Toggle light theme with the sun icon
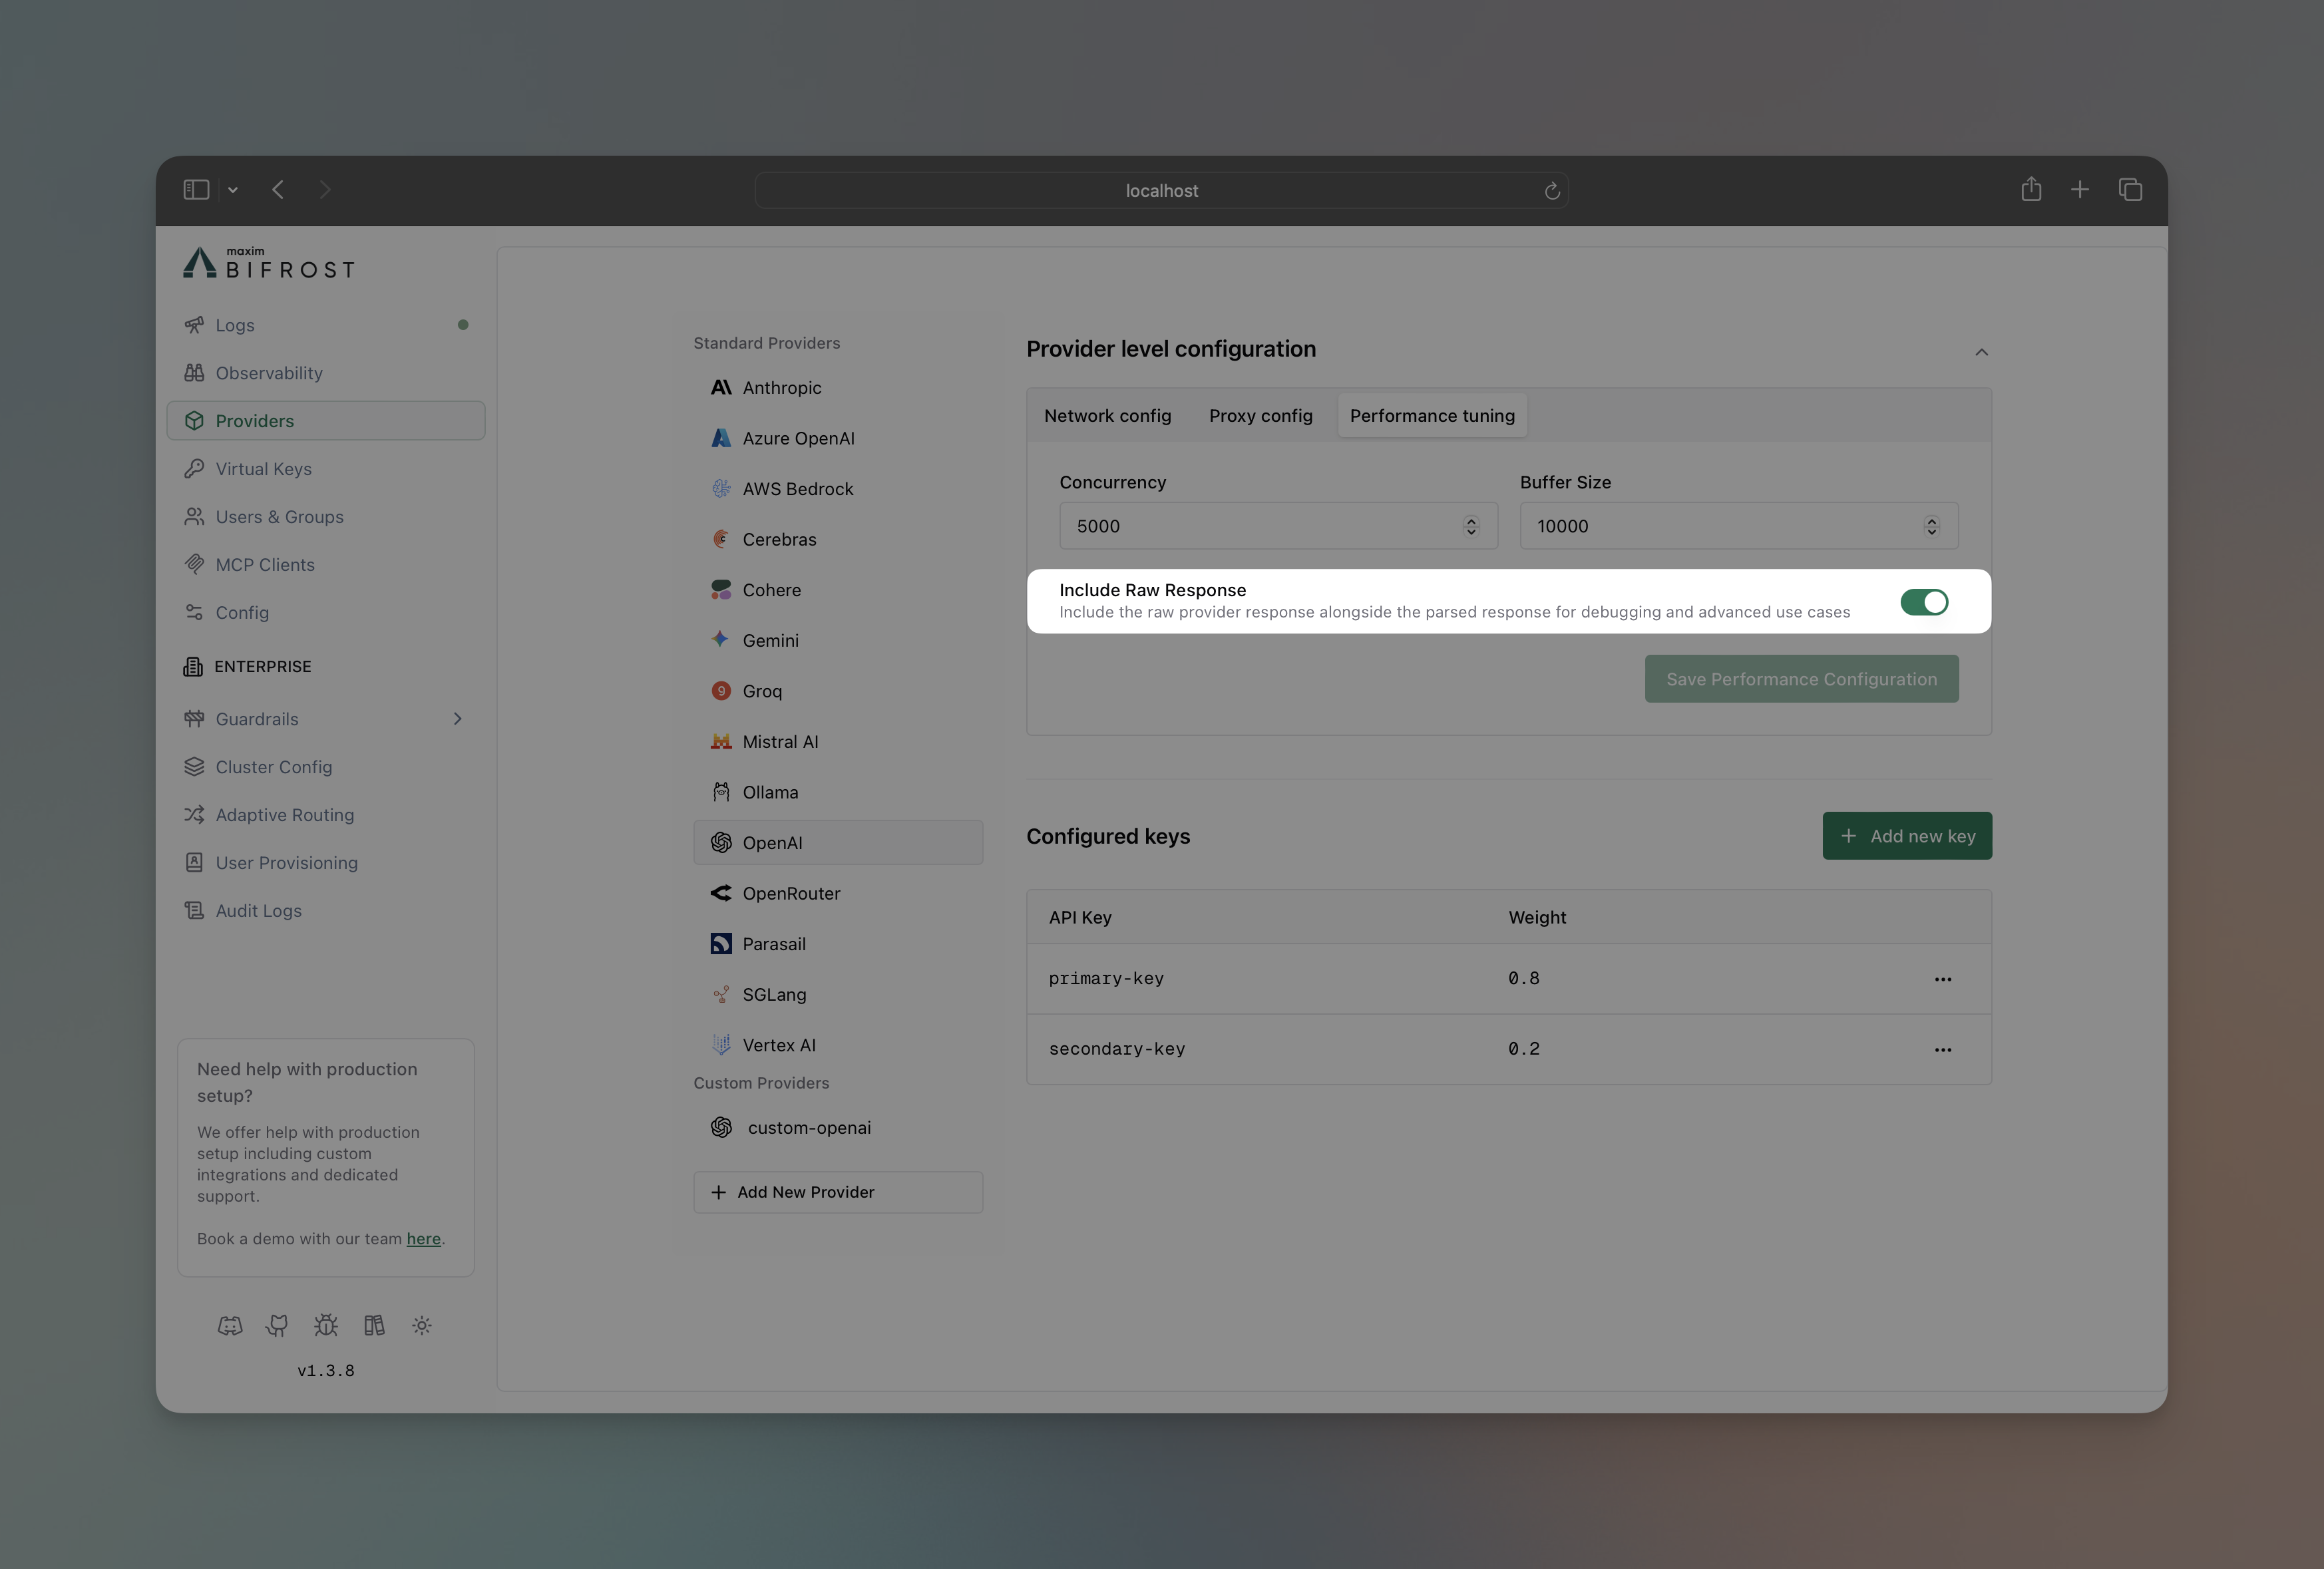 [x=421, y=1325]
